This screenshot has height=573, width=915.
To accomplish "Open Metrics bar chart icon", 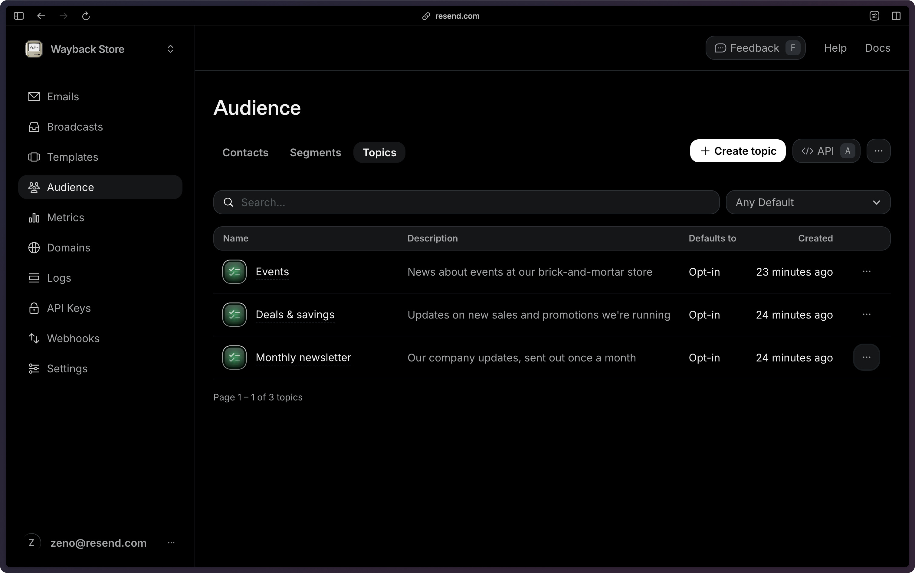I will [x=34, y=218].
